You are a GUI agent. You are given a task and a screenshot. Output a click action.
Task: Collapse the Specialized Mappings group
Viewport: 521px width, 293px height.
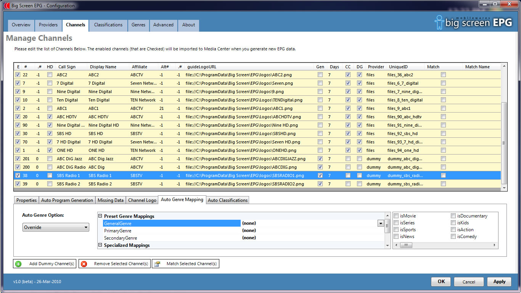point(100,245)
